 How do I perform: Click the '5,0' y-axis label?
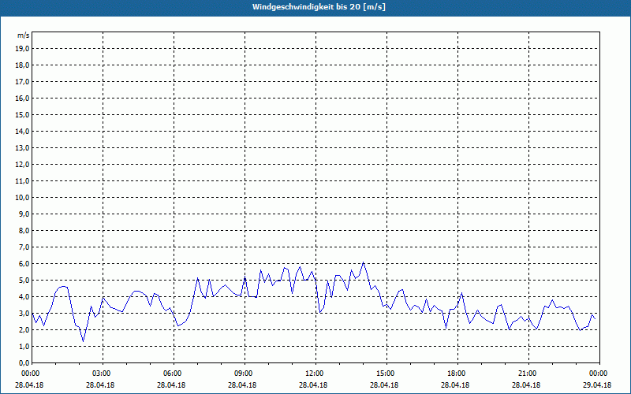pyautogui.click(x=24, y=281)
